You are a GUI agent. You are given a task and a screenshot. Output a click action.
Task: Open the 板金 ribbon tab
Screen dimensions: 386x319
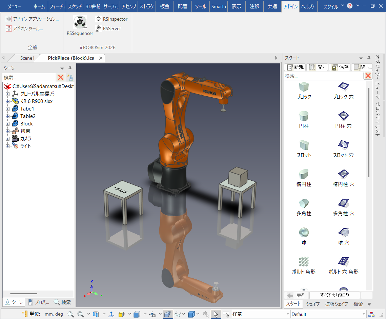click(x=164, y=6)
